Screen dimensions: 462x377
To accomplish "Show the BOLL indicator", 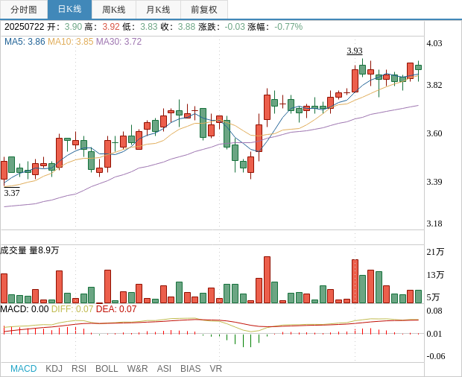I will [107, 369].
